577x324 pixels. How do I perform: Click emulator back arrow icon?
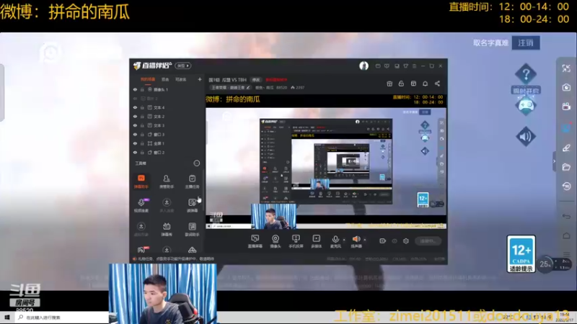(x=566, y=217)
